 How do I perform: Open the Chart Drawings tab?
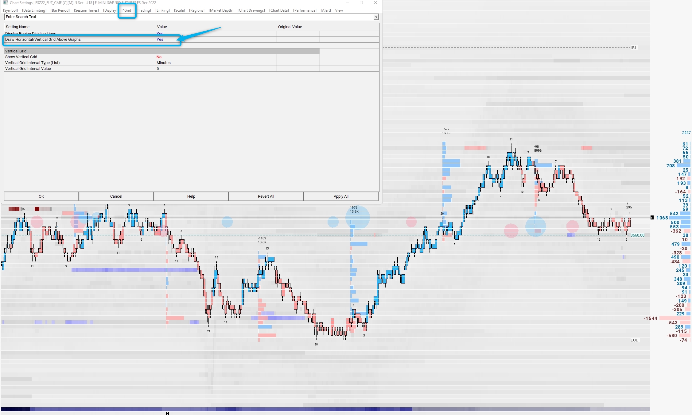tap(251, 10)
